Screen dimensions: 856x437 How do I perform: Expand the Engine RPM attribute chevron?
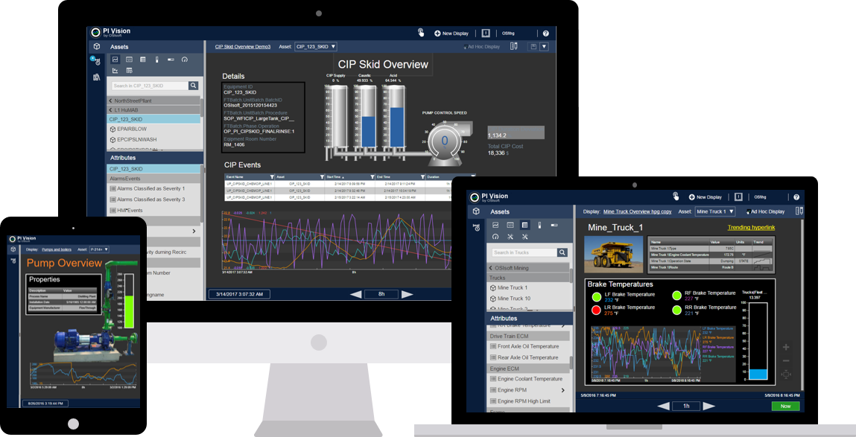(562, 390)
